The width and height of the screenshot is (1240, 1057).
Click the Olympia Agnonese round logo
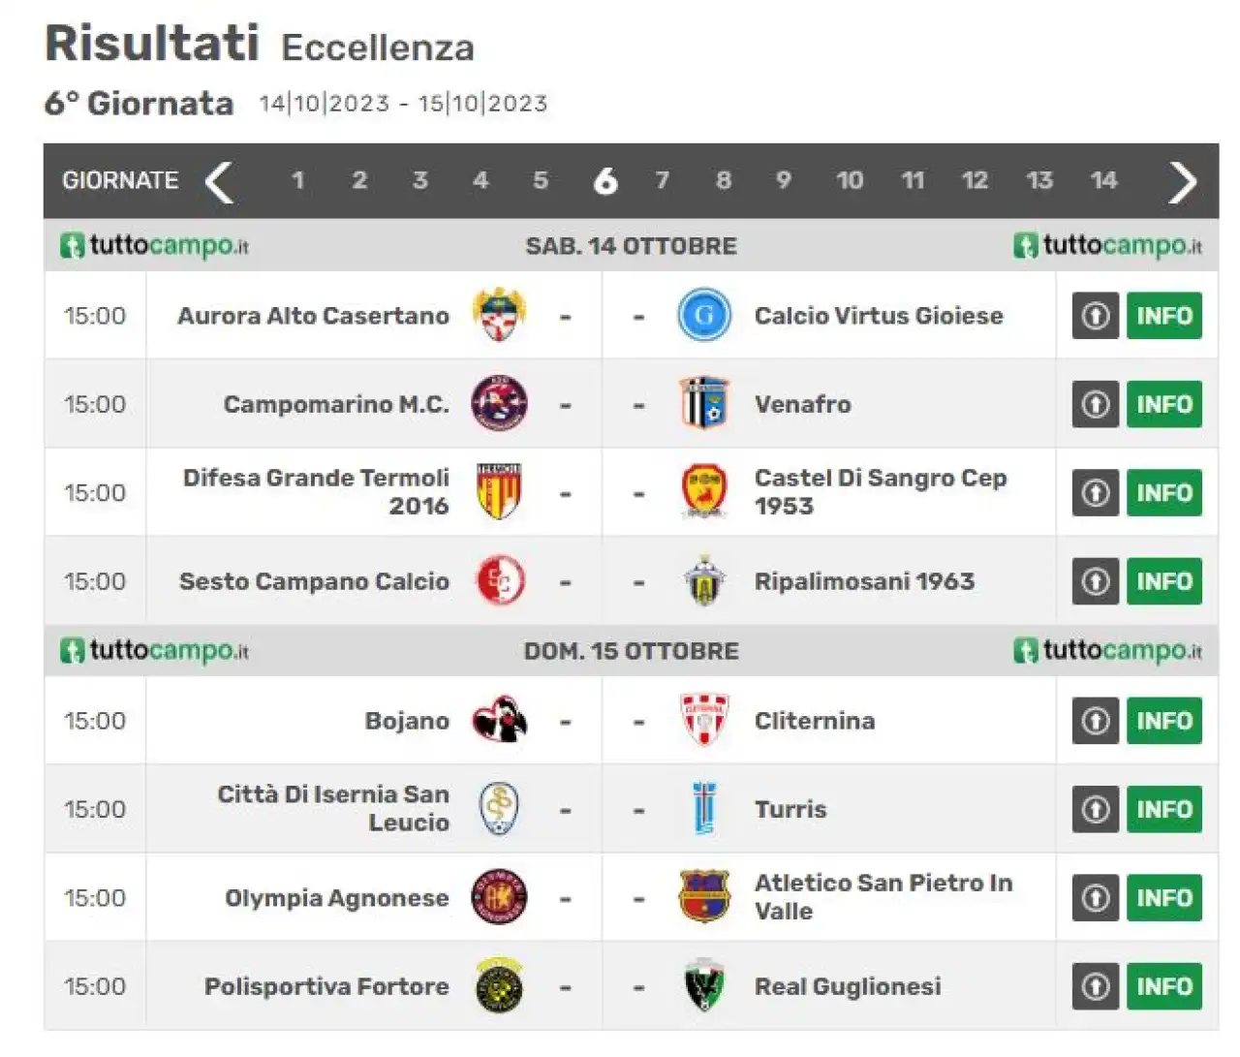499,897
